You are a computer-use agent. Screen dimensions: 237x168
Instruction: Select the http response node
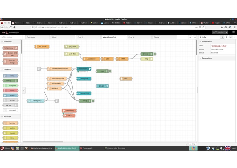click(147, 59)
